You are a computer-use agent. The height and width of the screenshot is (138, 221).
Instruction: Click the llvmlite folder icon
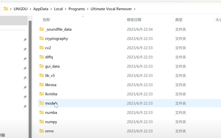click(41, 94)
